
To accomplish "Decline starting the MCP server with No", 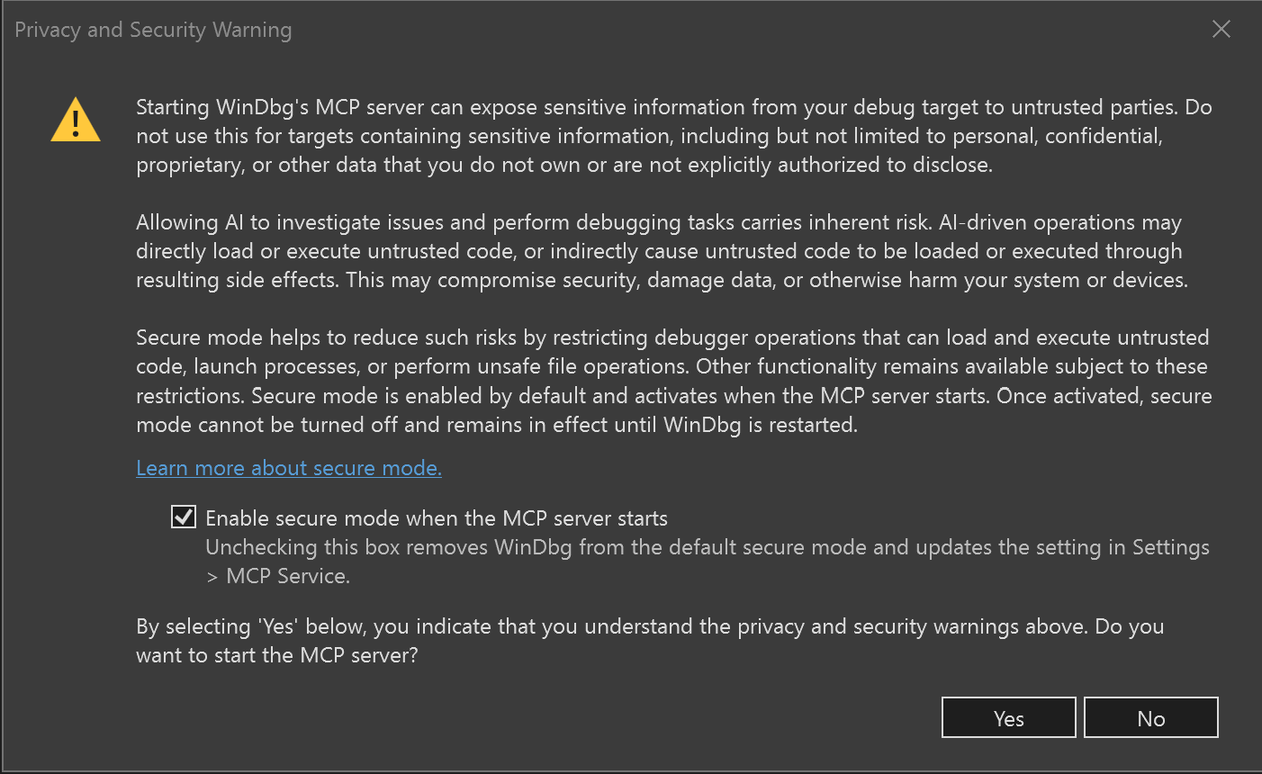I will point(1151,717).
